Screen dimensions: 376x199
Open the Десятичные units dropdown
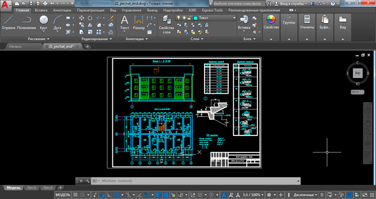tap(305, 195)
